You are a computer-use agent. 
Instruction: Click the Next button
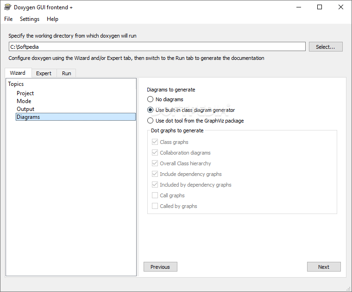pyautogui.click(x=324, y=267)
